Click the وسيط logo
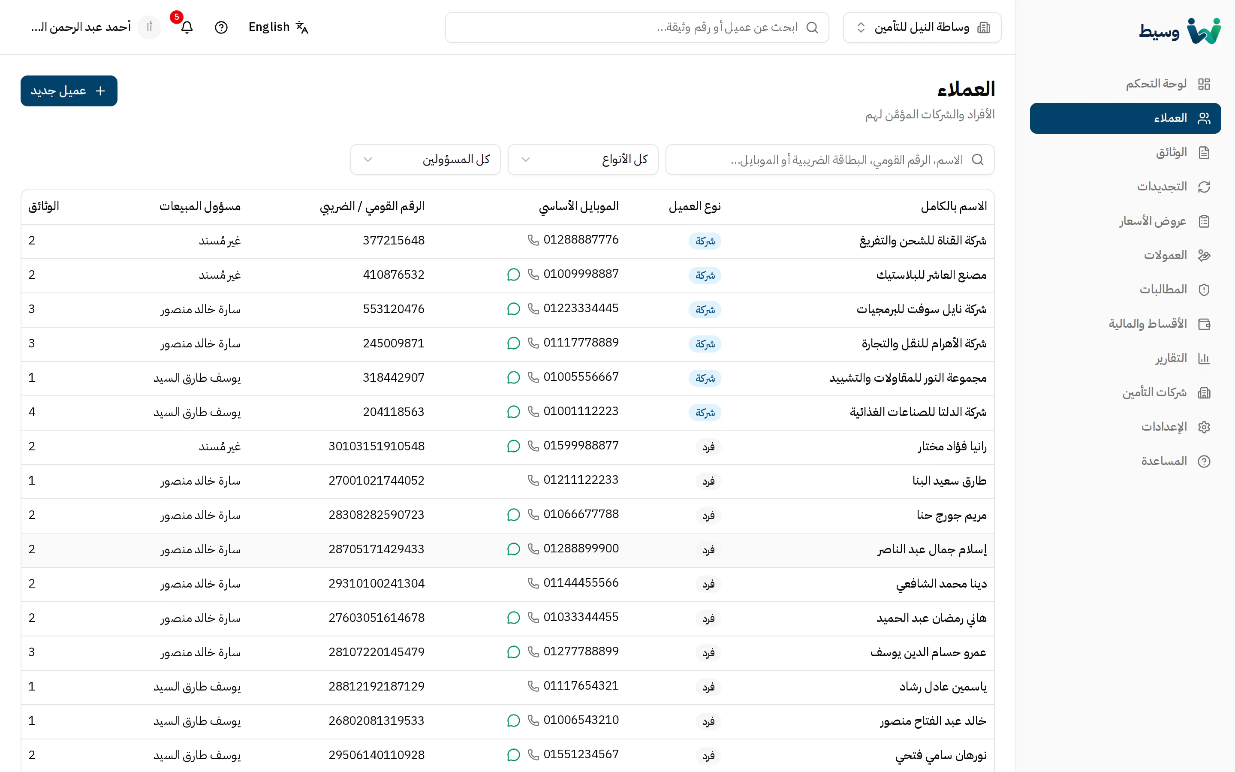 pos(1179,30)
